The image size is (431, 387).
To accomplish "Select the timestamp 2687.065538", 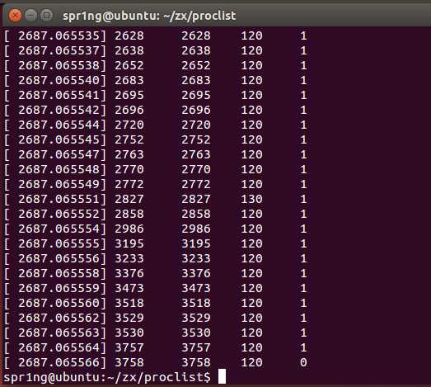I will (59, 65).
